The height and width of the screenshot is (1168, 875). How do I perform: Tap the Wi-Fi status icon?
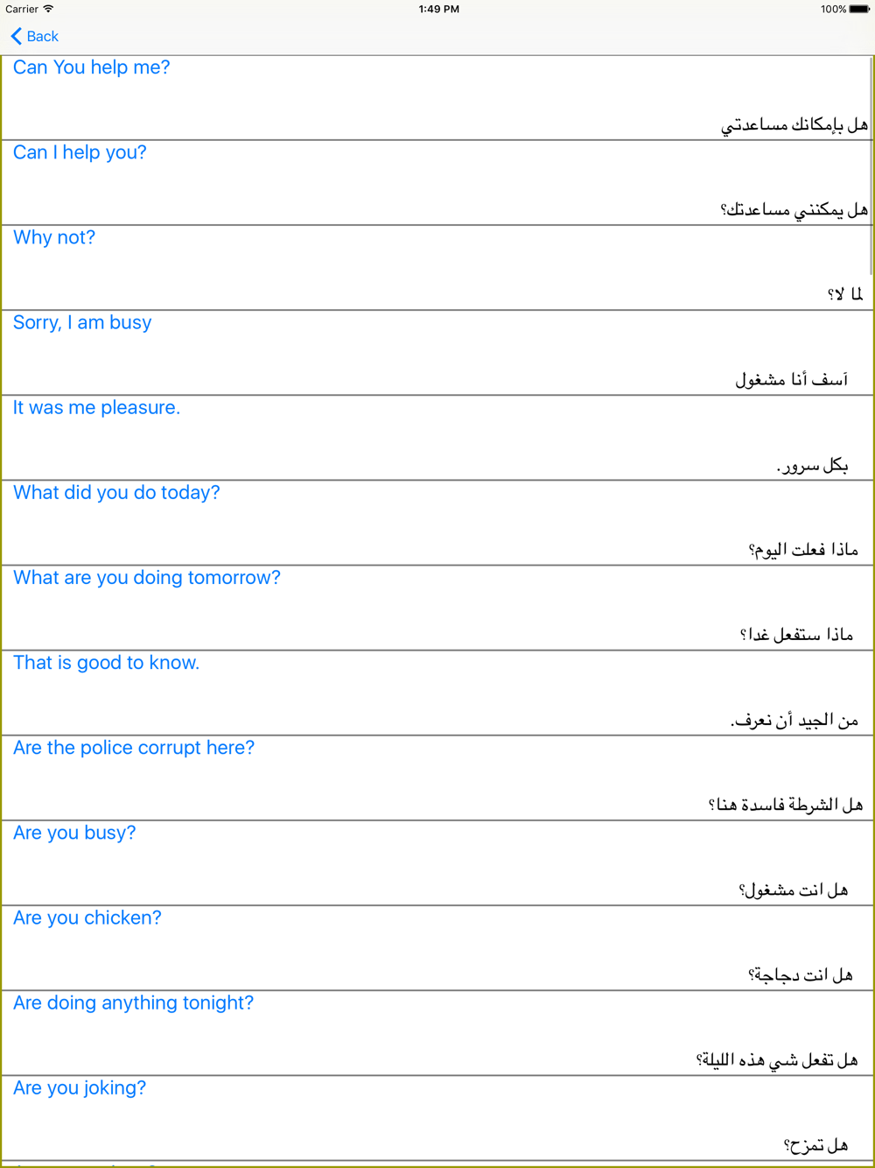48,9
